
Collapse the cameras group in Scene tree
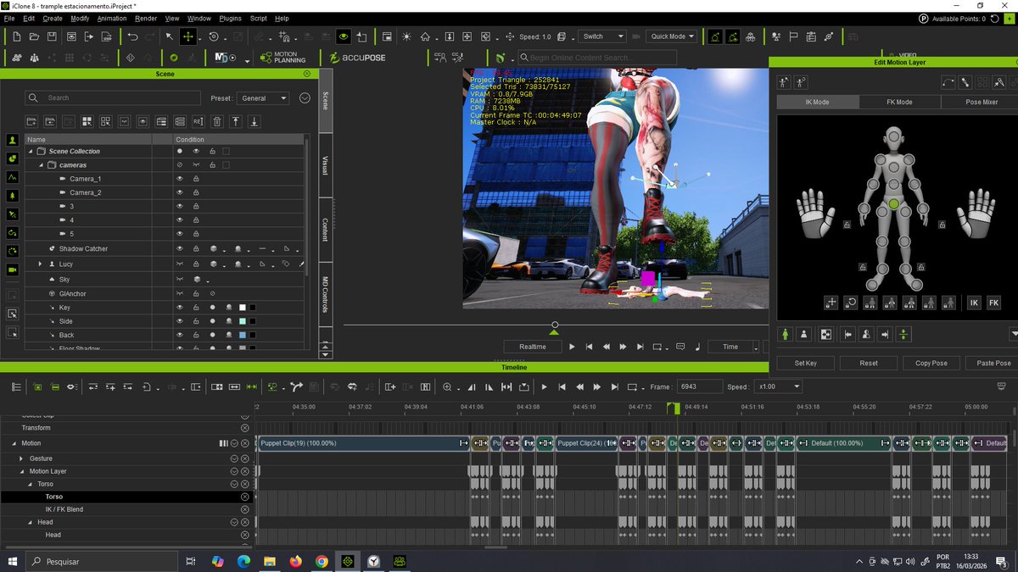[40, 164]
